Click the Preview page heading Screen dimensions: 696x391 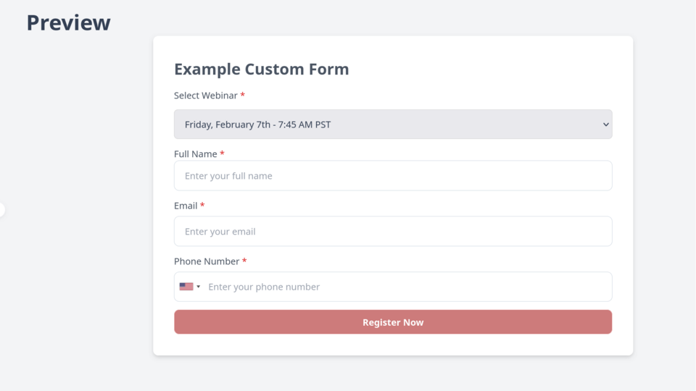click(x=68, y=22)
